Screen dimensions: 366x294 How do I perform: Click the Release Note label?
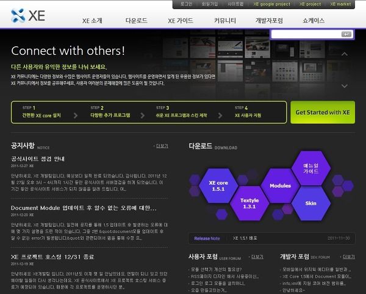pyautogui.click(x=207, y=238)
